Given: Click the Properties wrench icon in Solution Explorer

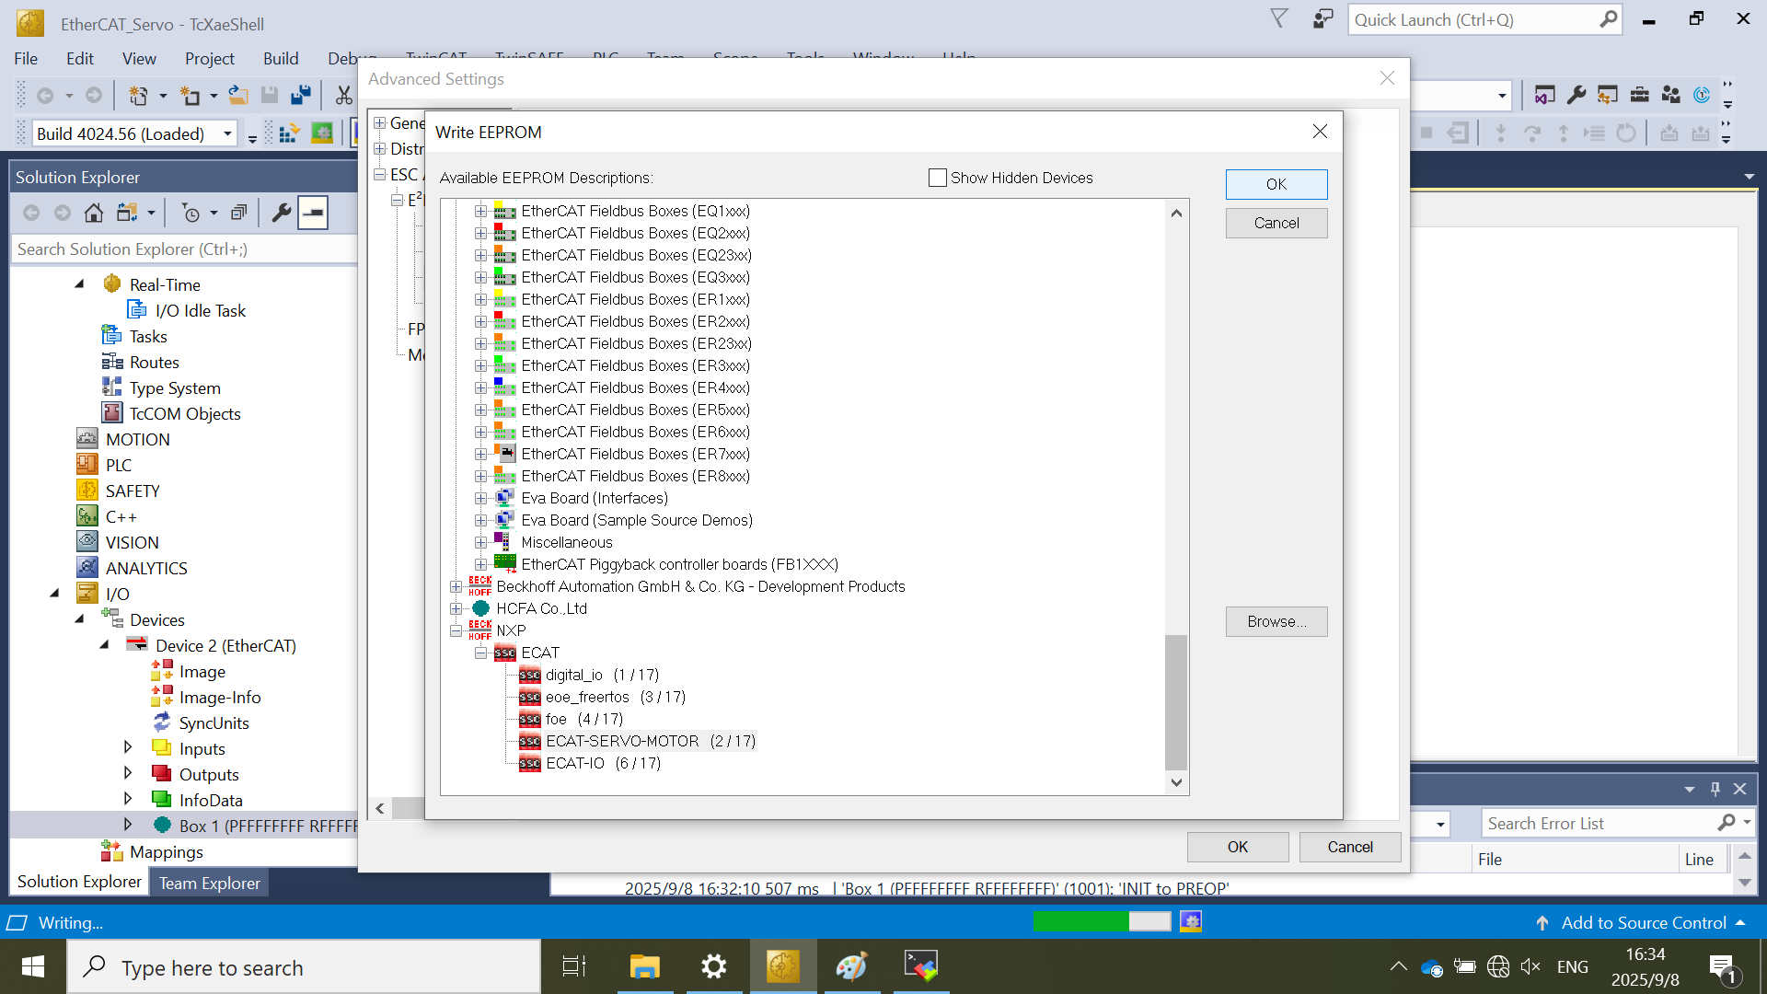Looking at the screenshot, I should click(282, 214).
